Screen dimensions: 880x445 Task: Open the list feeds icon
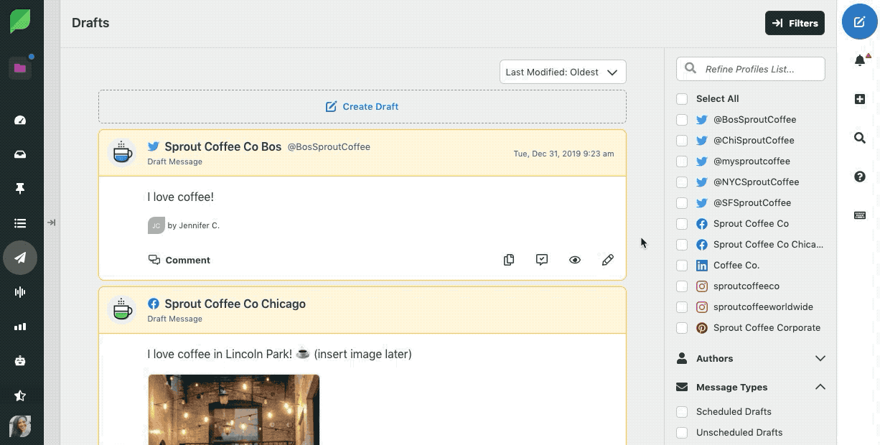(x=20, y=223)
